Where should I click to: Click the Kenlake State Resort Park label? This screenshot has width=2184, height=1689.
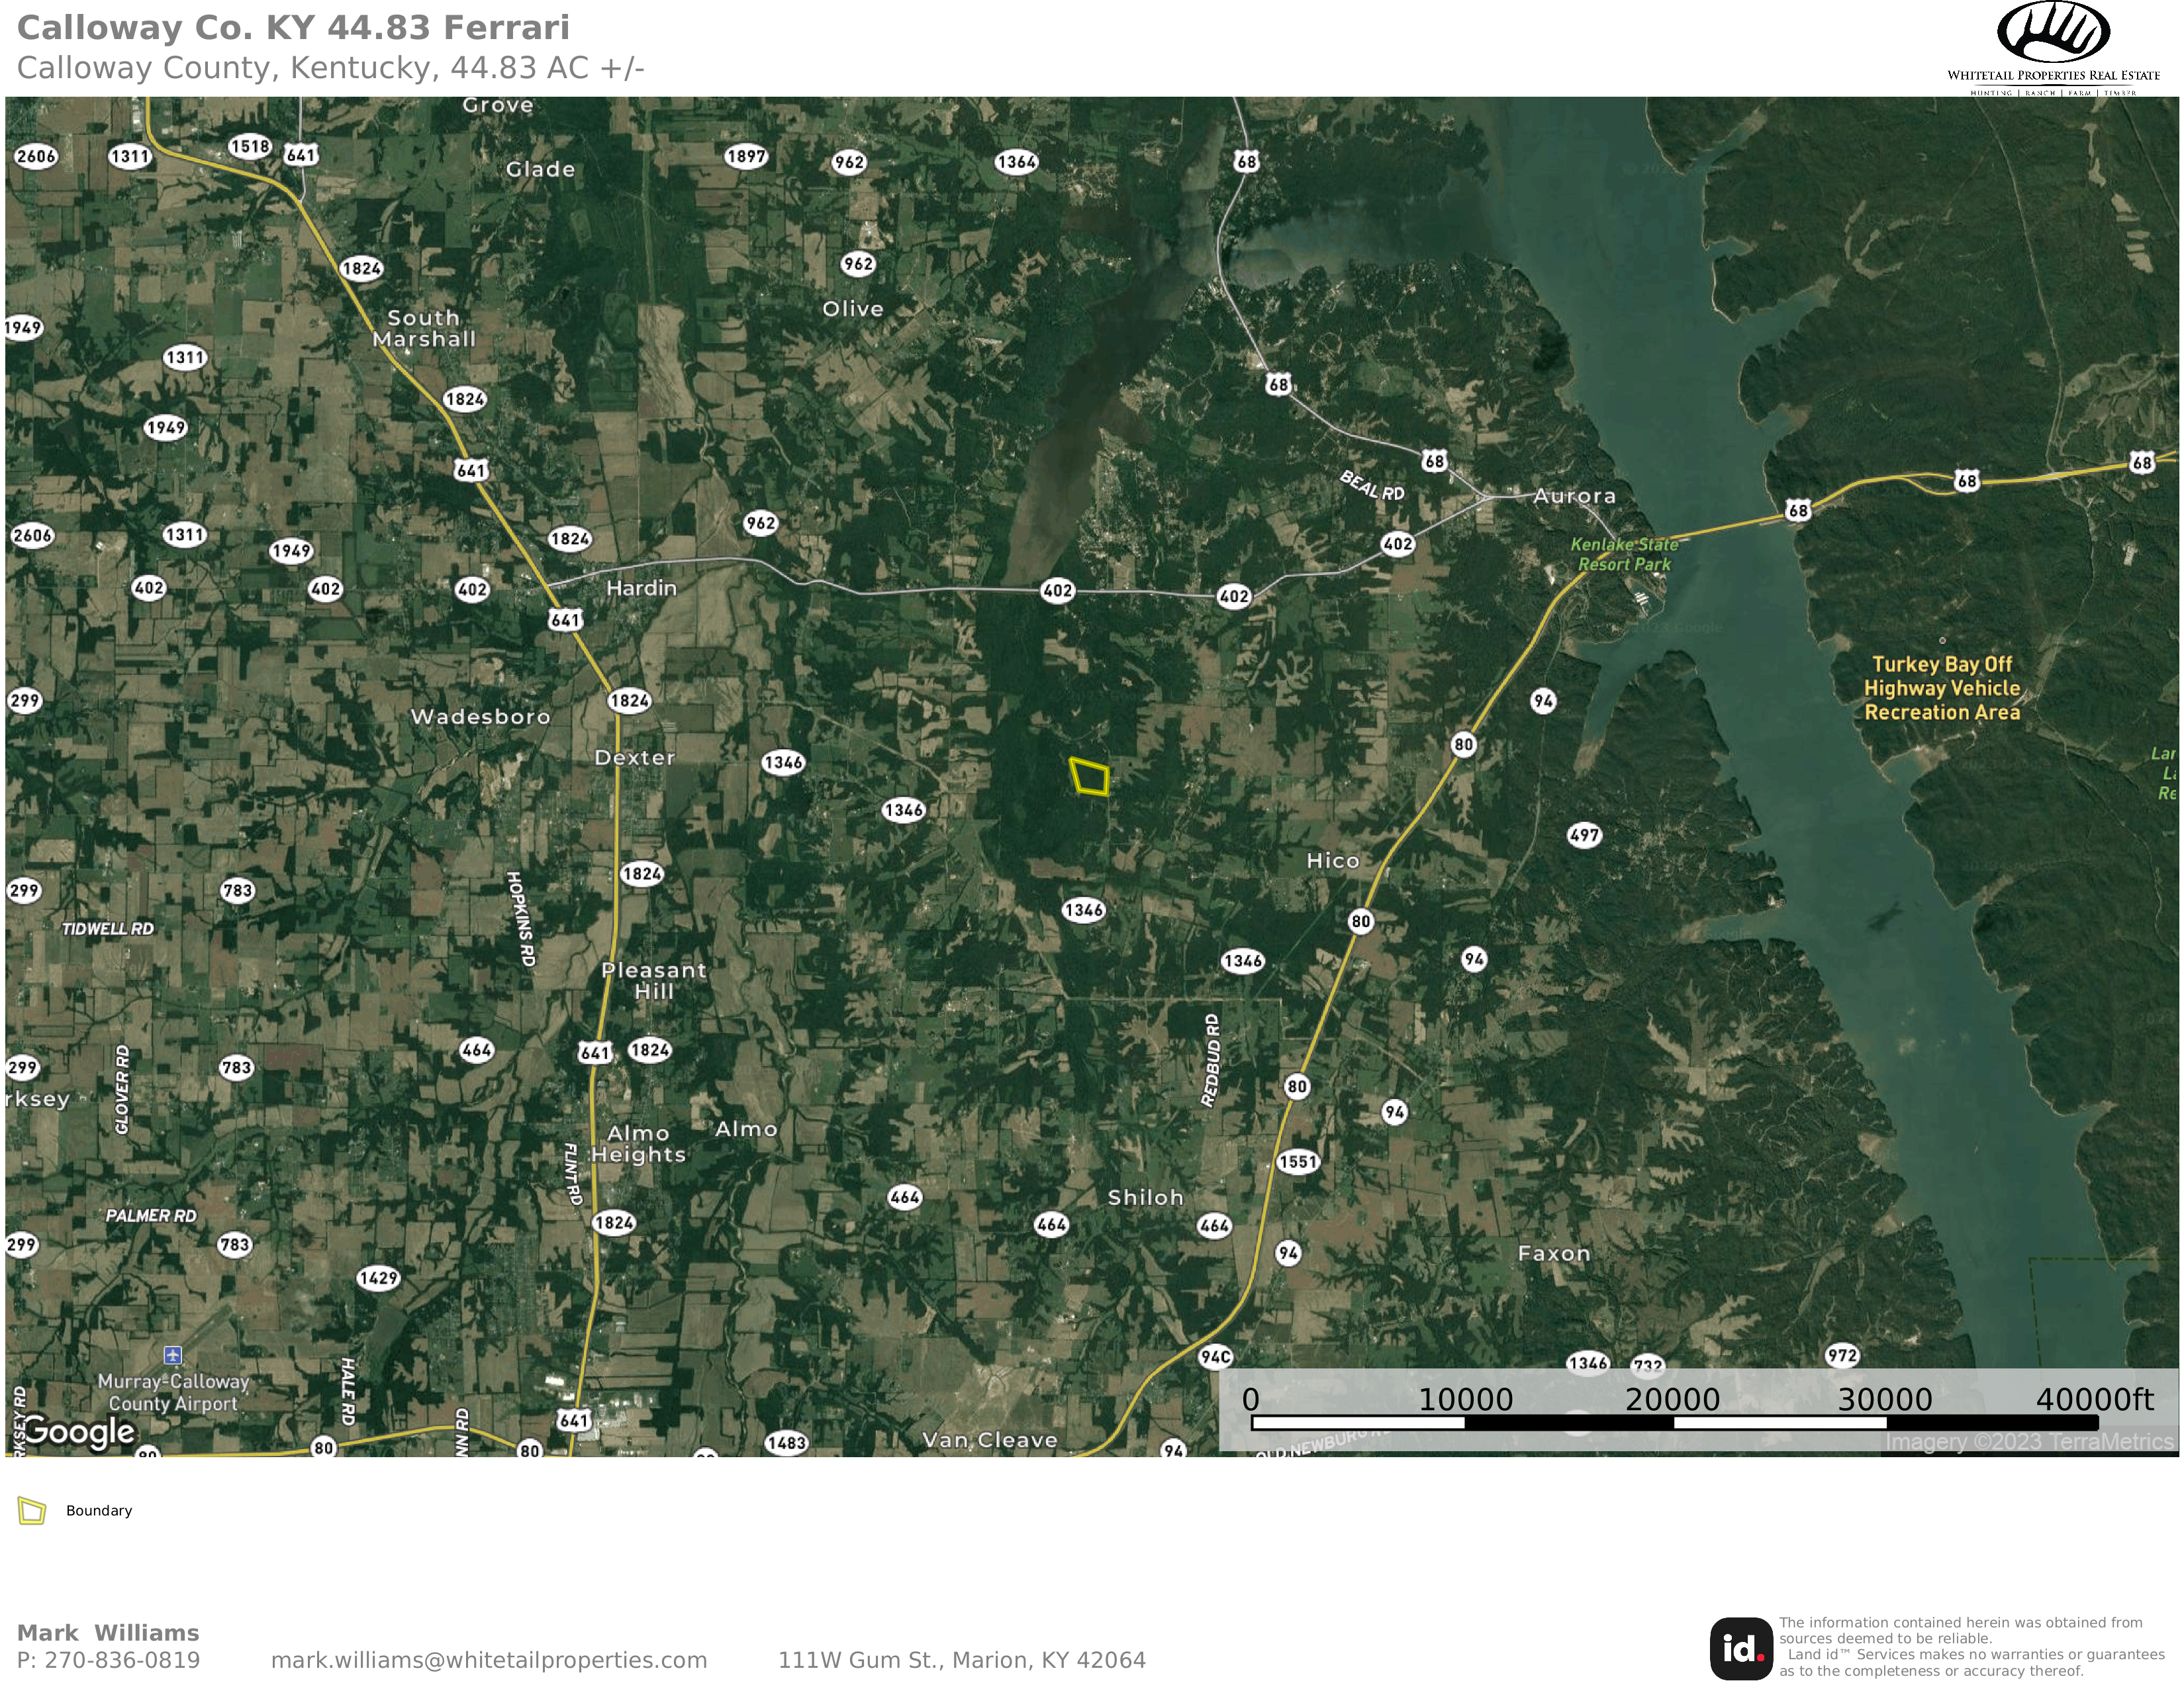[x=1624, y=554]
